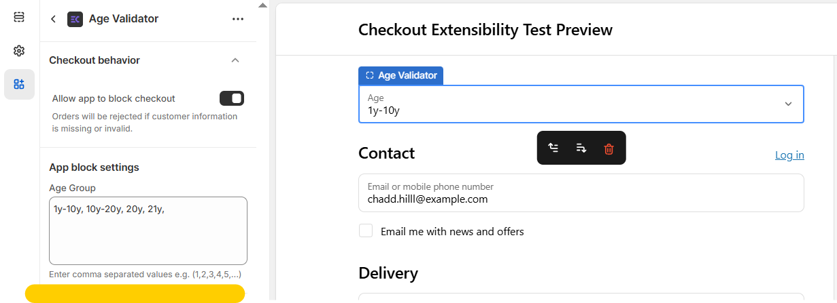Image resolution: width=837 pixels, height=303 pixels.
Task: Select the Apps icon in left rail
Action: point(19,85)
